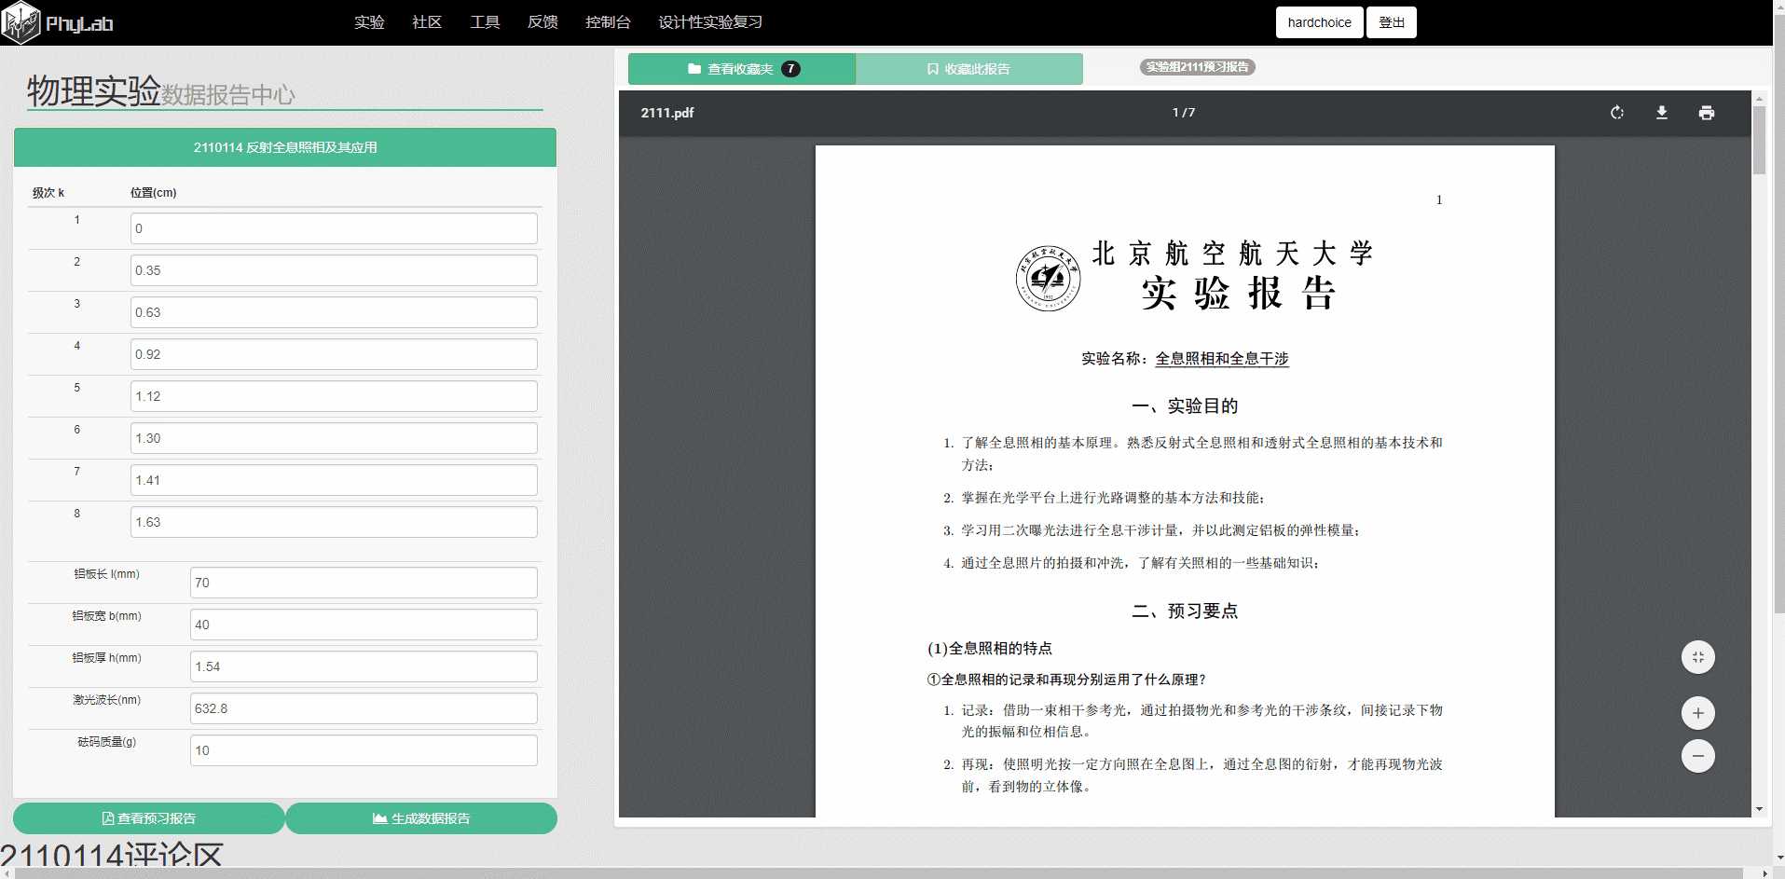Click the PDF viewer vertical scrollbar thumb
The height and width of the screenshot is (879, 1785).
(1759, 140)
